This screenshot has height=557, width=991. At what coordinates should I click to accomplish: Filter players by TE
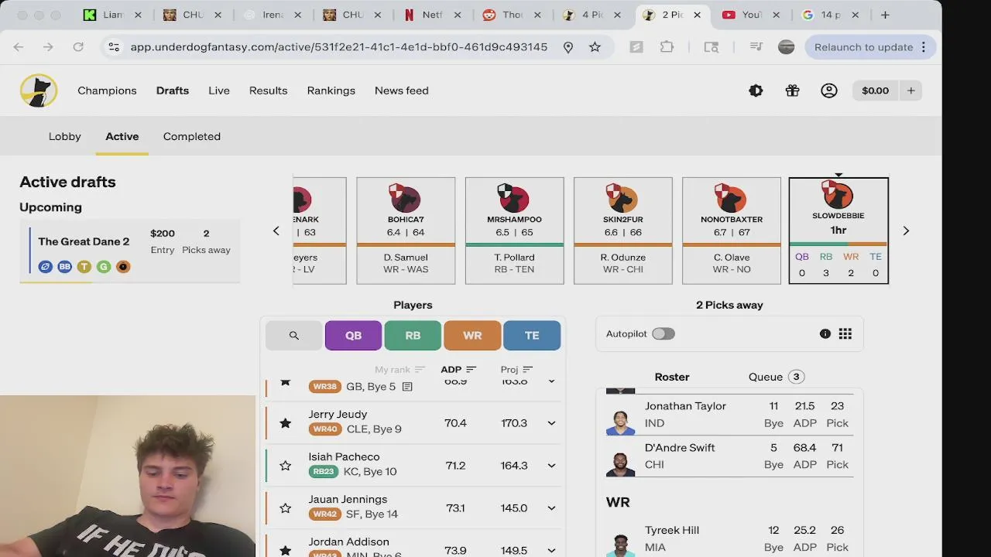532,335
